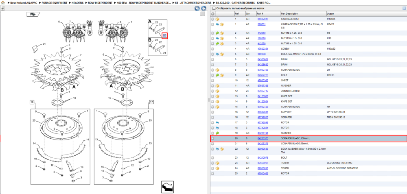Open part number link 47742855
This screenshot has width=407, height=194.
(263, 118)
